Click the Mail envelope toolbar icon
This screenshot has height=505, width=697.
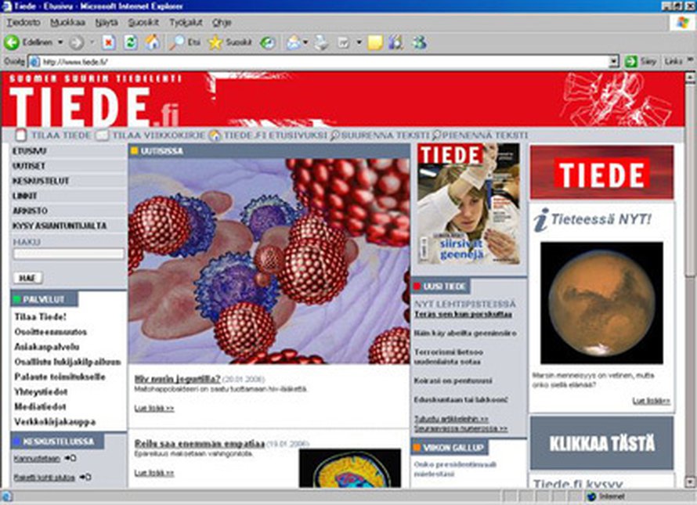click(x=294, y=43)
